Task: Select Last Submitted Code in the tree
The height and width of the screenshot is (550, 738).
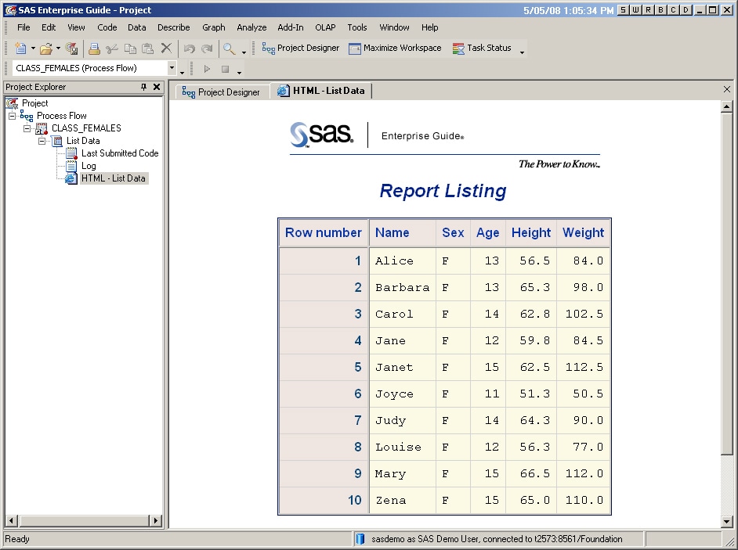Action: pyautogui.click(x=120, y=153)
